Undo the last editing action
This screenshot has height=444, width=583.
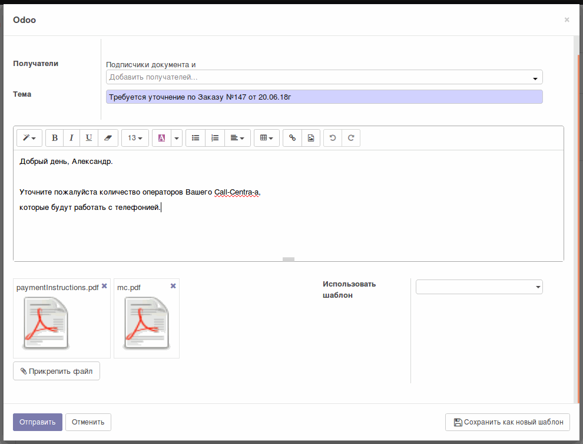333,137
